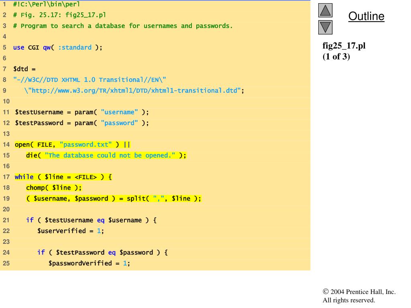Click line number 14 in the gutter
This screenshot has width=411, height=308.
click(x=6, y=144)
